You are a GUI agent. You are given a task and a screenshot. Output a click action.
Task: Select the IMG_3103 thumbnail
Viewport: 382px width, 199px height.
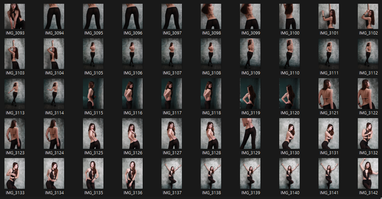click(x=15, y=54)
